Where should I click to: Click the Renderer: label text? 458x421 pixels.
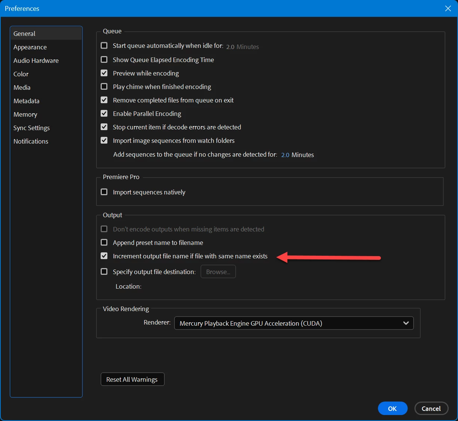click(x=157, y=322)
